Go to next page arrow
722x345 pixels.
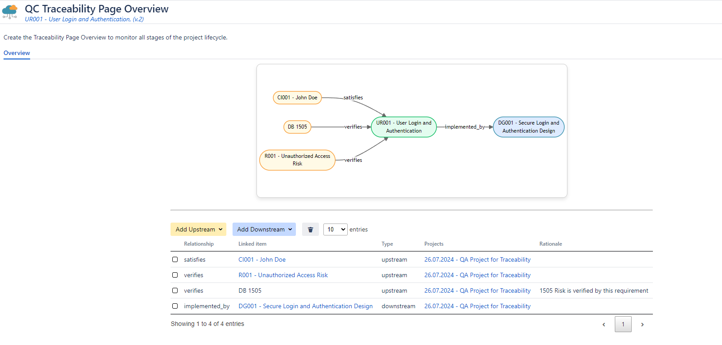tap(642, 325)
